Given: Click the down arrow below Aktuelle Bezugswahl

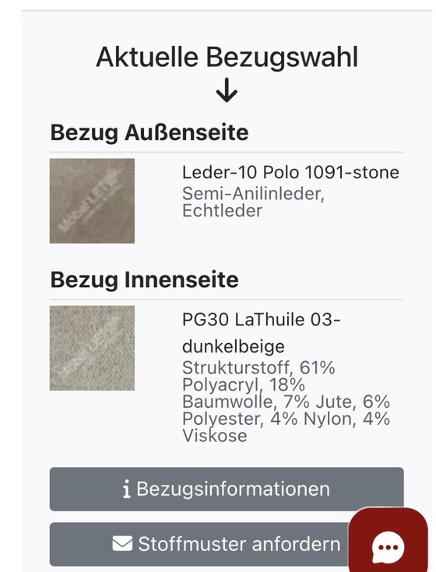Looking at the screenshot, I should (x=227, y=89).
